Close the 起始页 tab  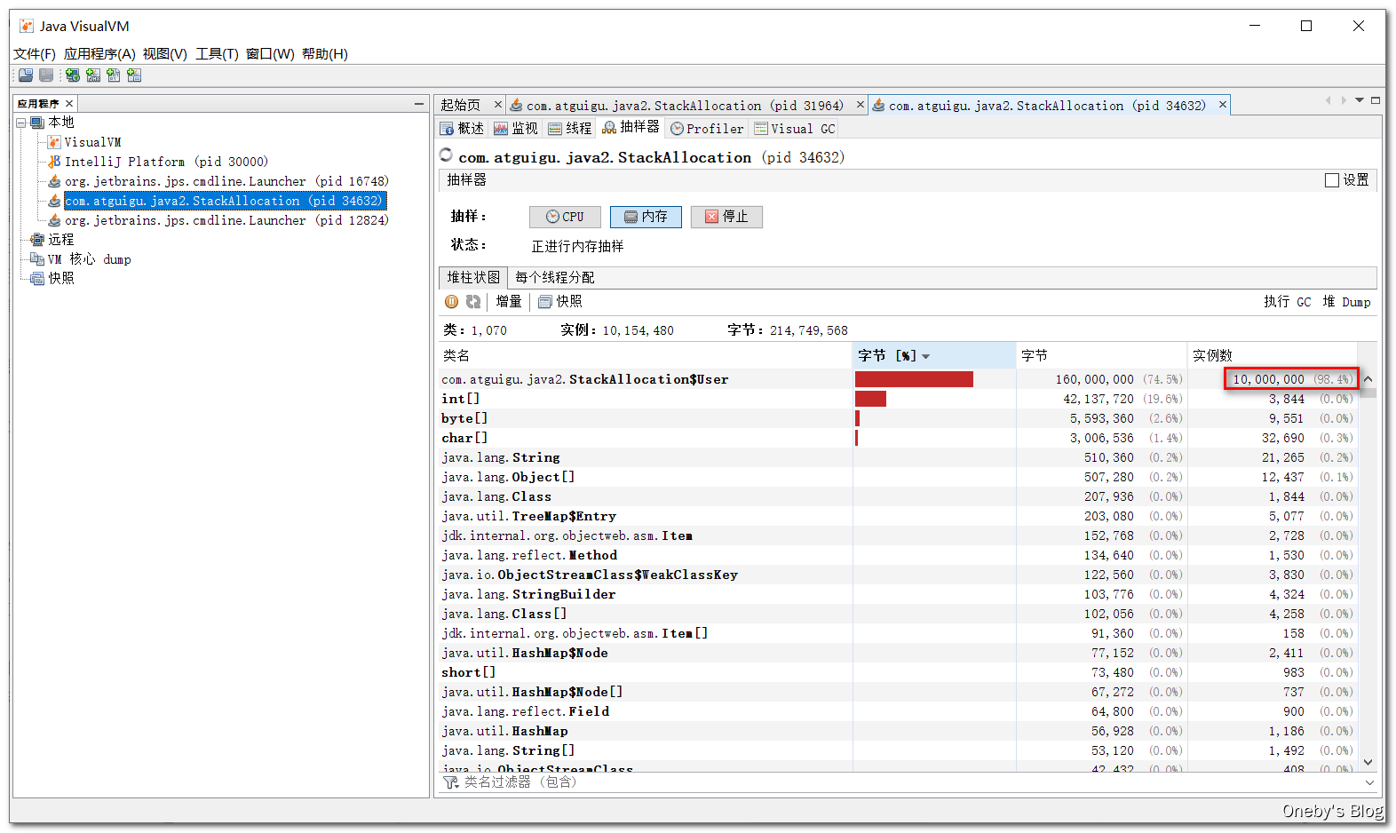[x=498, y=105]
